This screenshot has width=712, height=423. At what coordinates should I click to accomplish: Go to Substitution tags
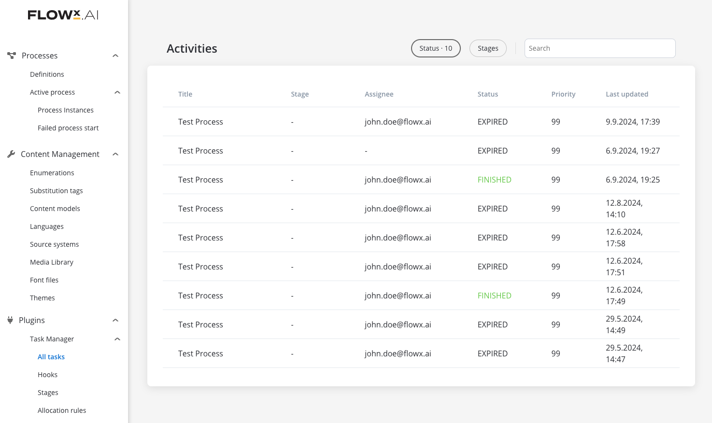pyautogui.click(x=57, y=191)
